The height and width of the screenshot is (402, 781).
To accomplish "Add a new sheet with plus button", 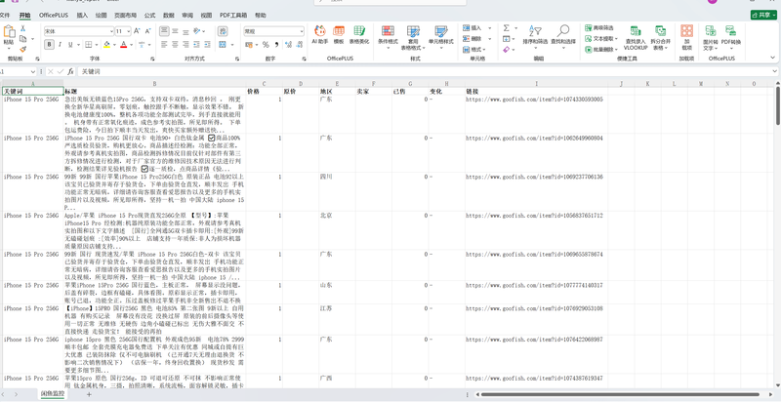I will click(89, 394).
